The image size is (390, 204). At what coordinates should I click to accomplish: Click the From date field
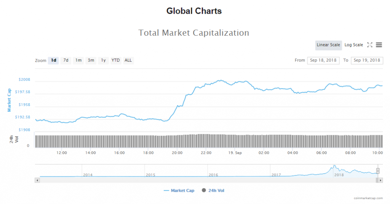pos(323,60)
